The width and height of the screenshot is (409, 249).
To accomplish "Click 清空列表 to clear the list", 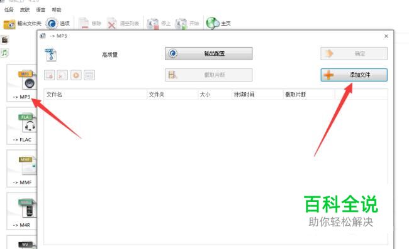I will tap(123, 24).
